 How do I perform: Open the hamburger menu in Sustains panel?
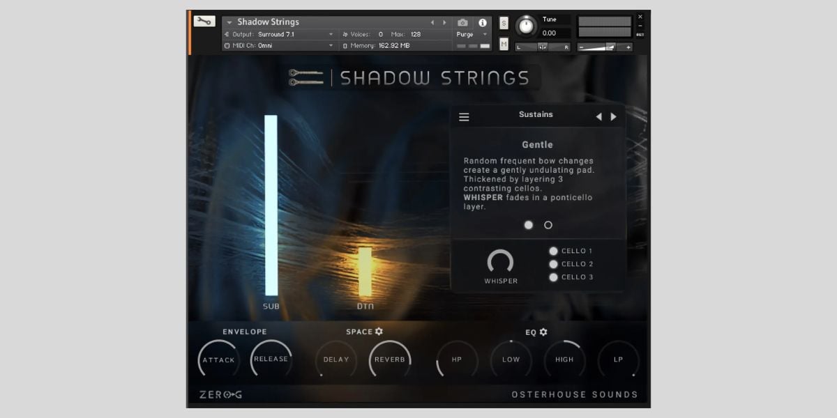pos(464,117)
